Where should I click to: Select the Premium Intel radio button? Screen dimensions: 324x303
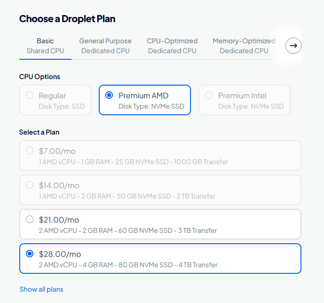209,96
